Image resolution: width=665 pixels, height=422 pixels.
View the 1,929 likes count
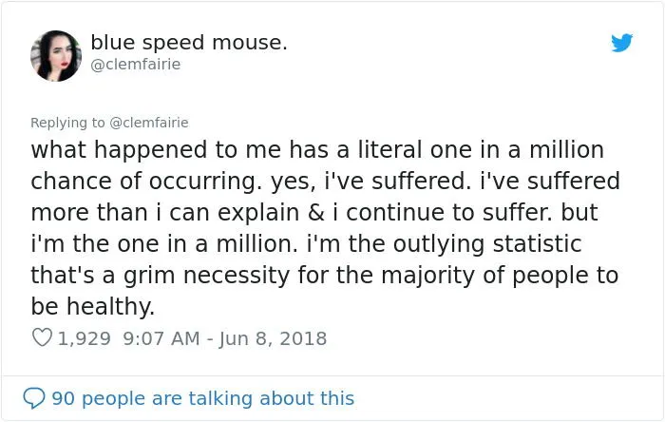[x=85, y=337]
